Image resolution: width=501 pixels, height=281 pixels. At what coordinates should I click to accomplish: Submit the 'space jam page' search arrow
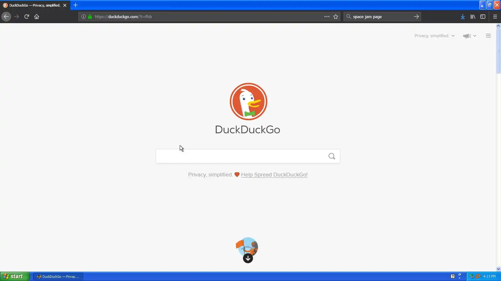point(416,17)
